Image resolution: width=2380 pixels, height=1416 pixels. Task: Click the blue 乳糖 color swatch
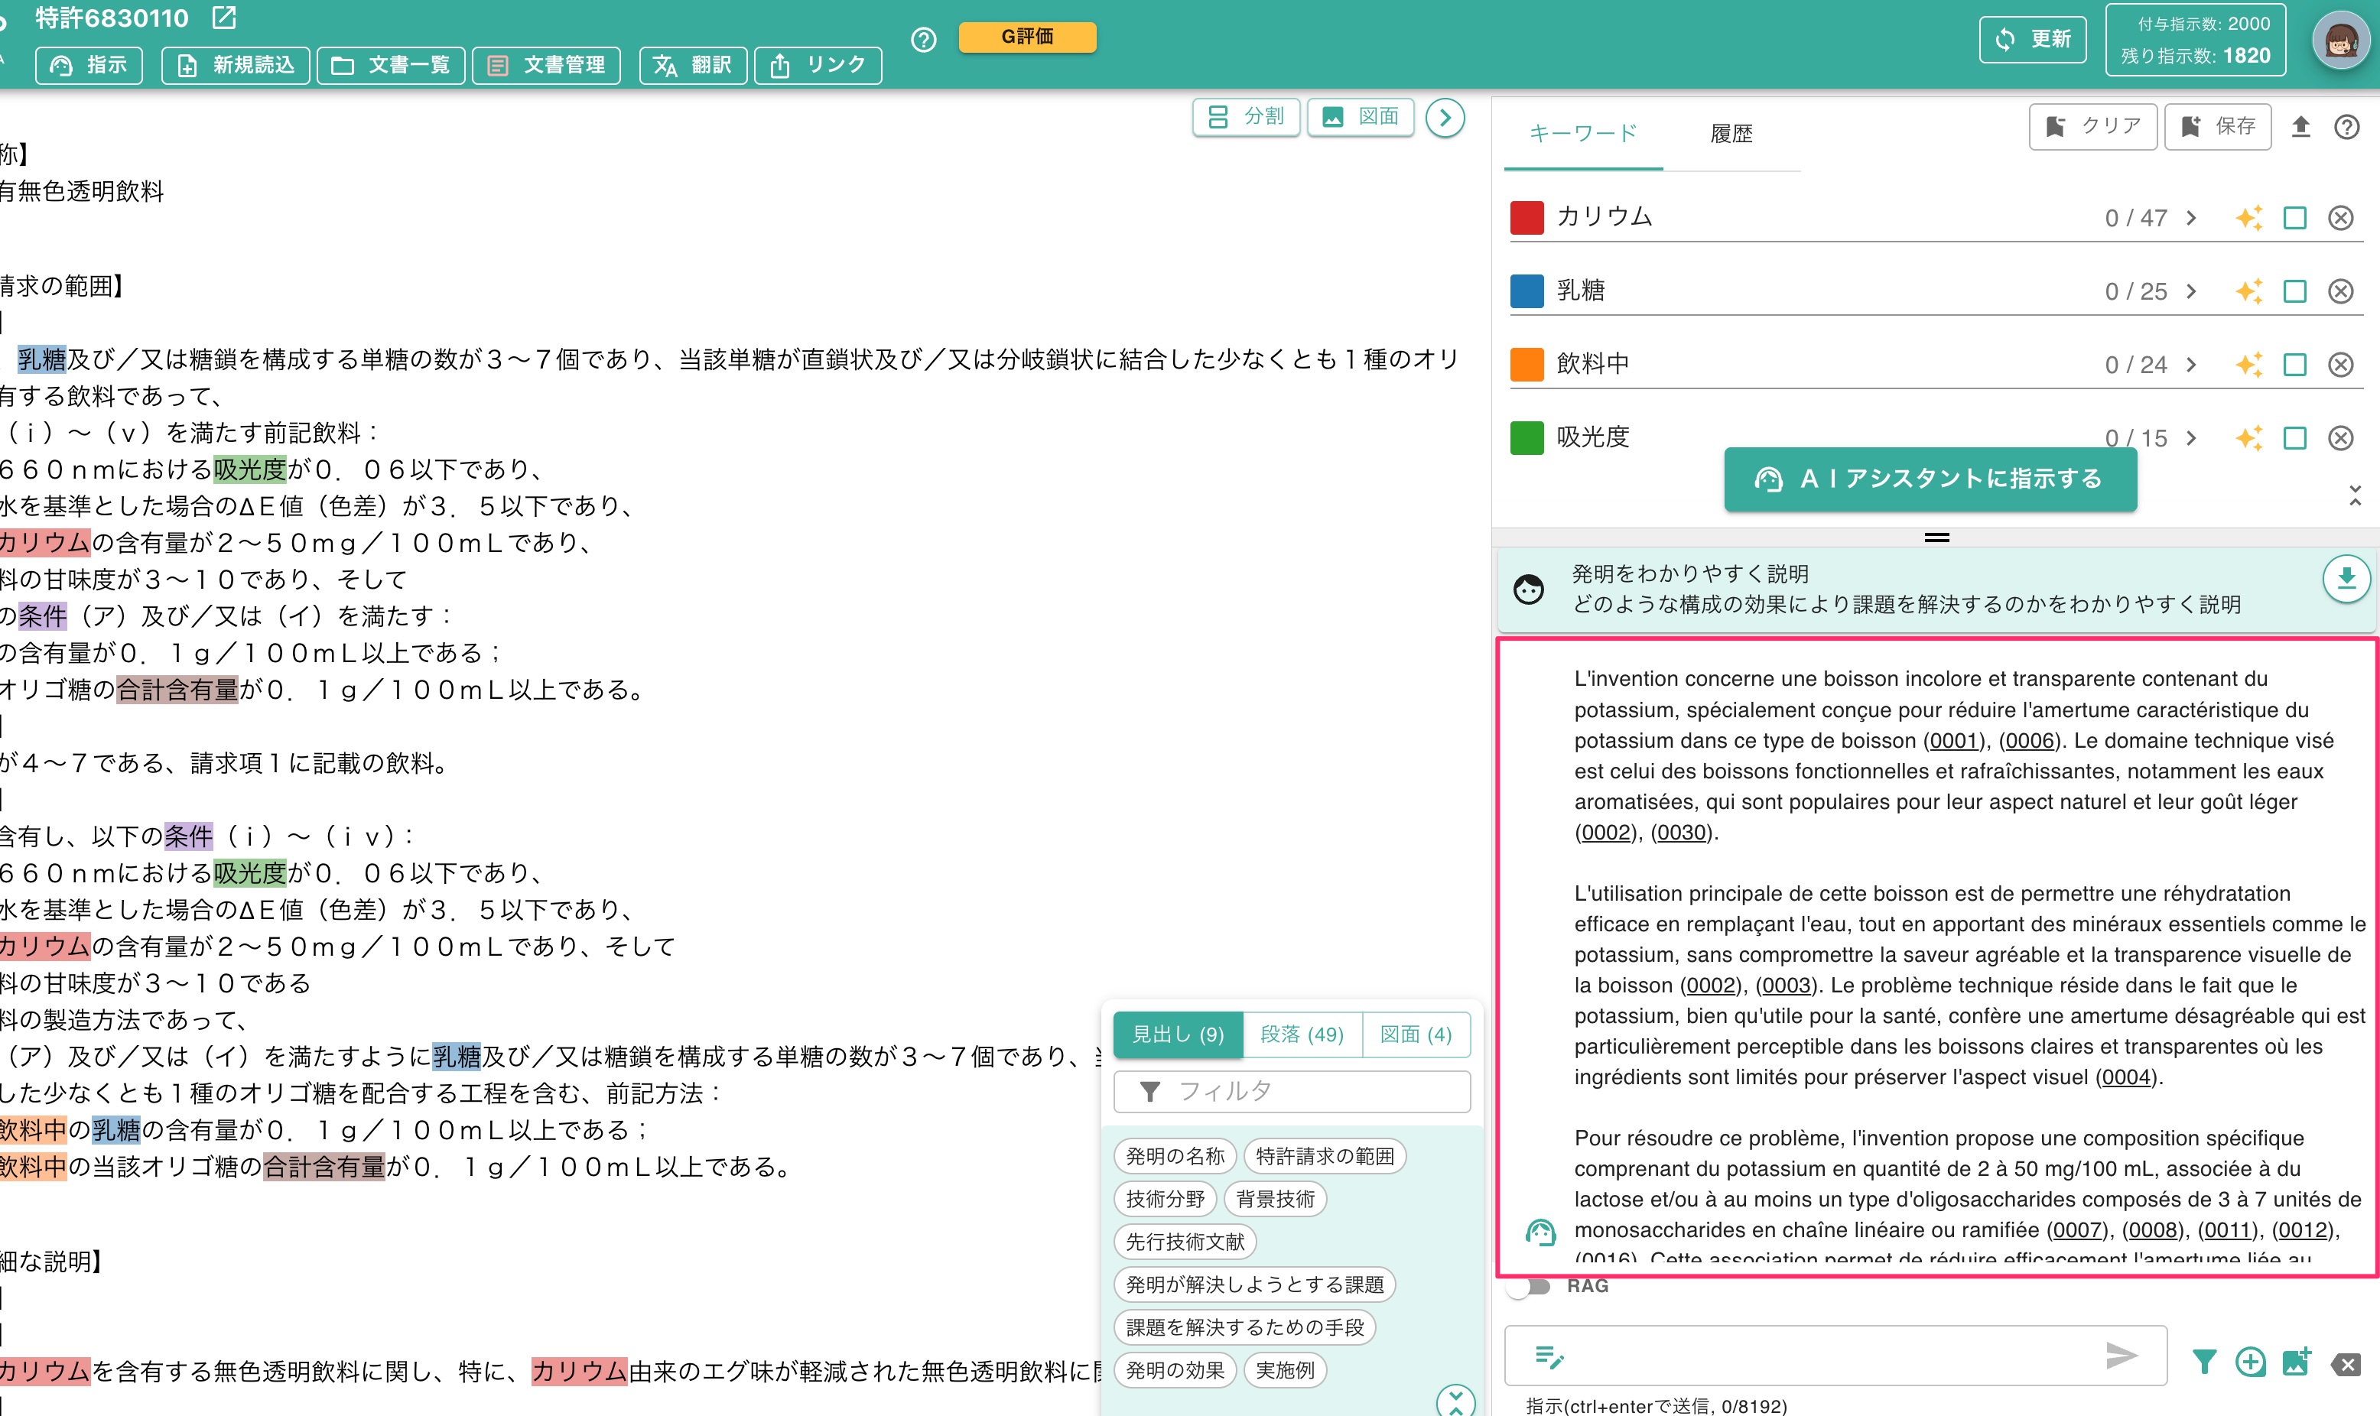point(1527,291)
